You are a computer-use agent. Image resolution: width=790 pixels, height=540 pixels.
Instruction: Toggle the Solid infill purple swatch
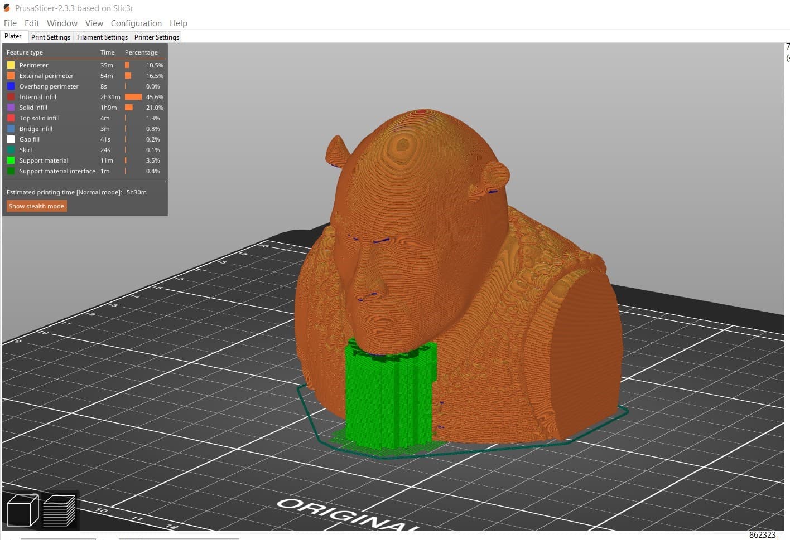click(11, 108)
